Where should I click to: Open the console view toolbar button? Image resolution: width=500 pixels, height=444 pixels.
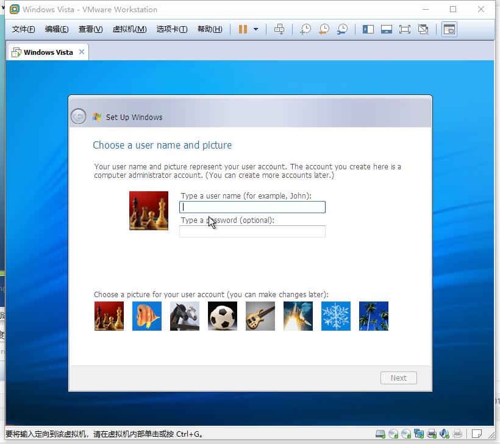pyautogui.click(x=449, y=29)
